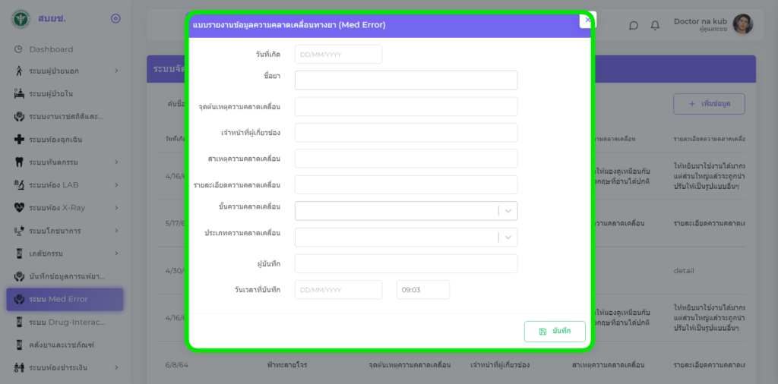Click the Dashboard clock icon
Image resolution: width=778 pixels, height=384 pixels.
click(19, 49)
